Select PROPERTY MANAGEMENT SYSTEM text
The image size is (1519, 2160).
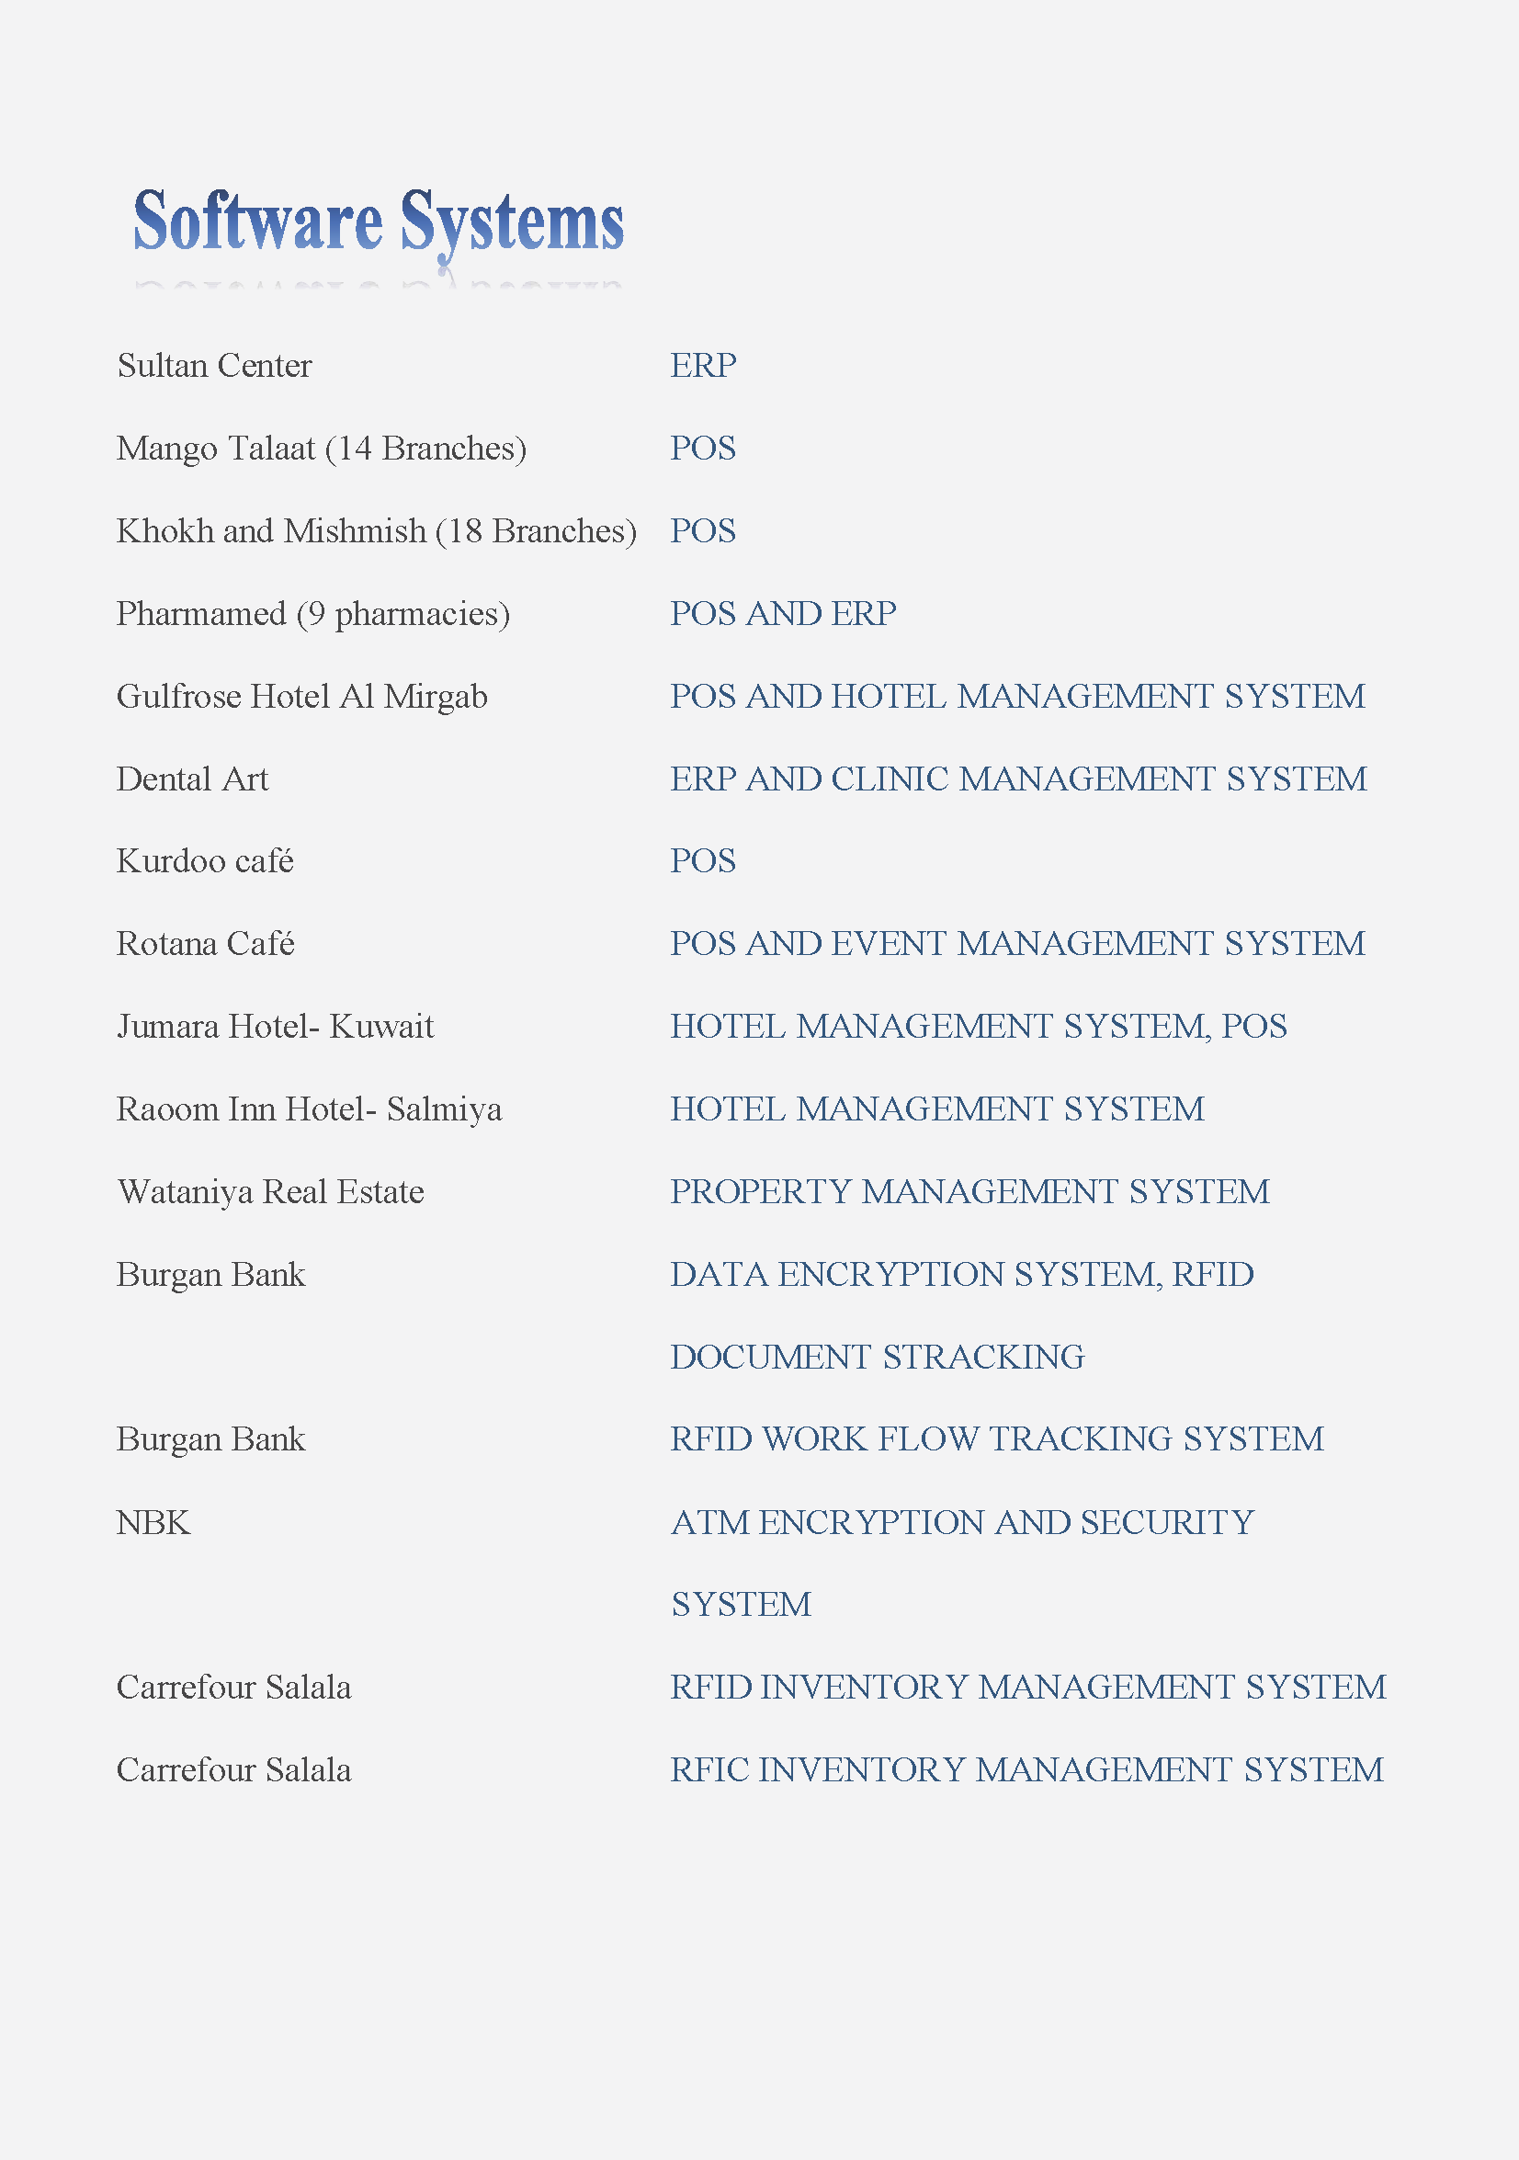point(969,1192)
